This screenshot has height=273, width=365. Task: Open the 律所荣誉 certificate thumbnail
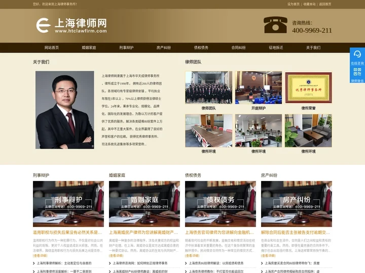308,87
